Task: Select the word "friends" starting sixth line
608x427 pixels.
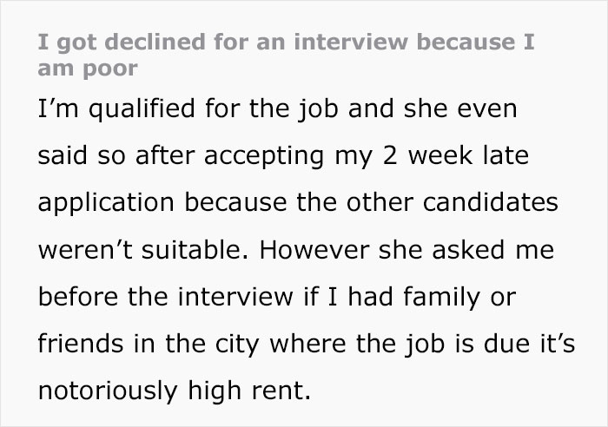Action: [x=80, y=344]
